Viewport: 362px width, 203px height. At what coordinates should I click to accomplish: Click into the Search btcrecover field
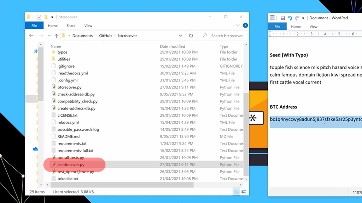[226, 36]
